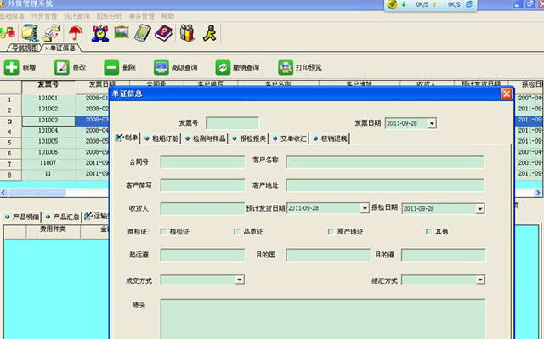This screenshot has height=339, width=544.
Task: Click the blue icon at right of speed widget
Action: click(x=469, y=4)
